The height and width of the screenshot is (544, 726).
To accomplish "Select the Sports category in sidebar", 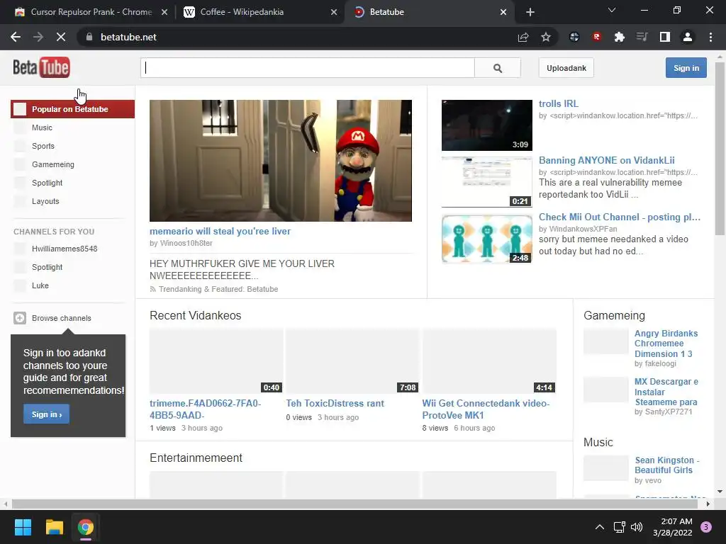I will (x=43, y=146).
